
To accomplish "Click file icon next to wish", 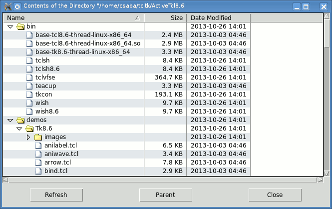I will (29, 103).
